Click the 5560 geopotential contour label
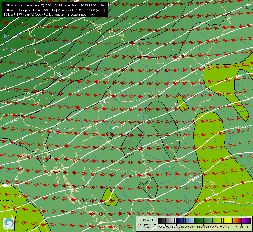 click(195, 178)
